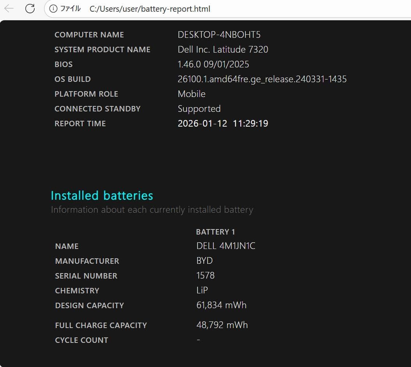Select the battery-report.html filename in address bar
Viewport: 411px width, 367px height.
171,9
